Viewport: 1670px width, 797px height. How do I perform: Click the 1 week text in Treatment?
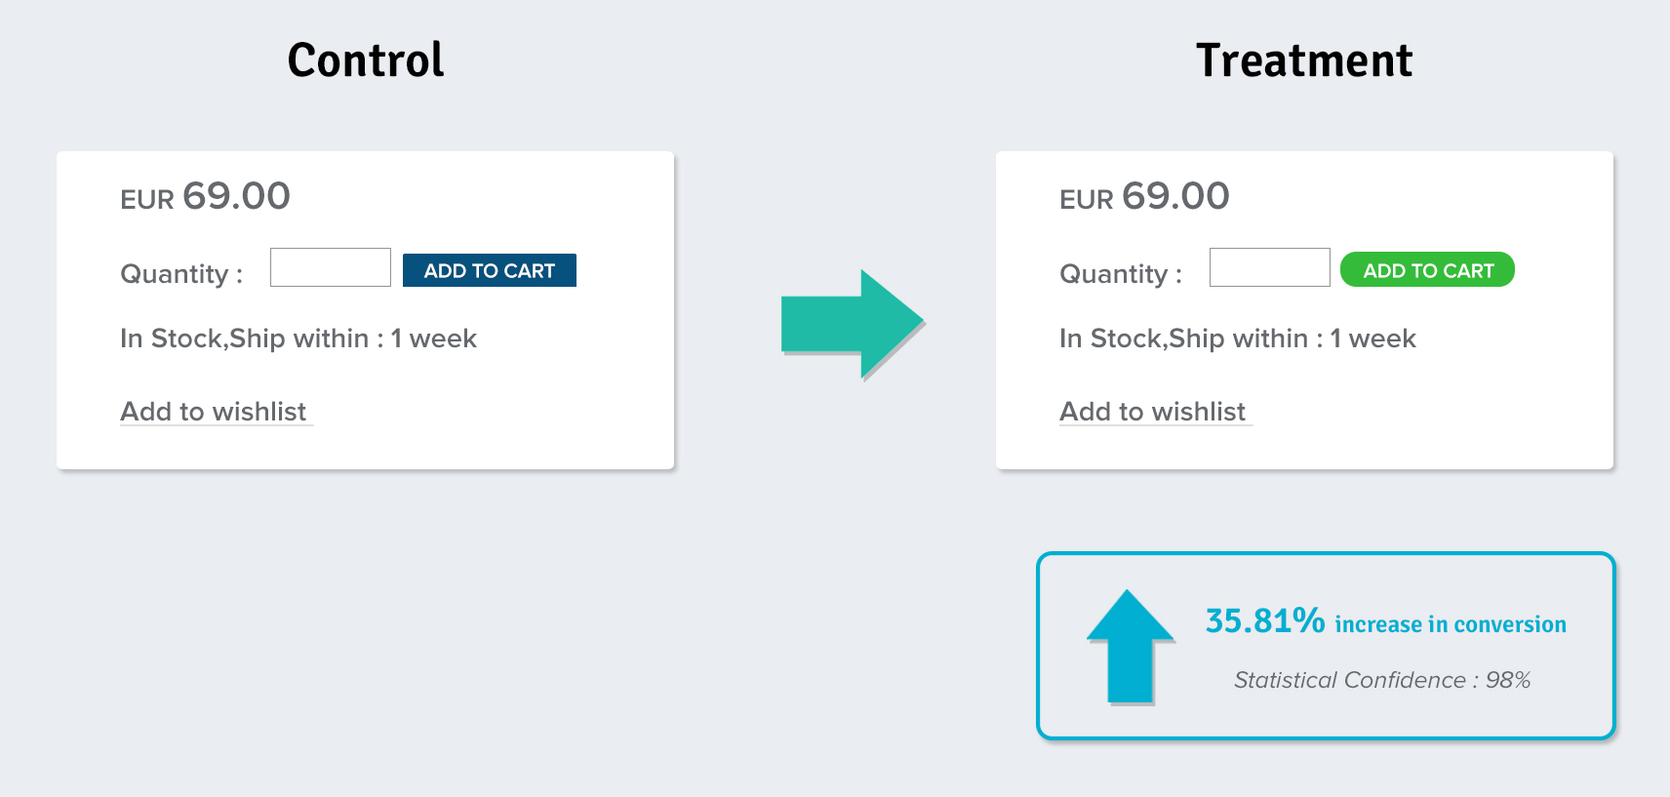click(1373, 339)
